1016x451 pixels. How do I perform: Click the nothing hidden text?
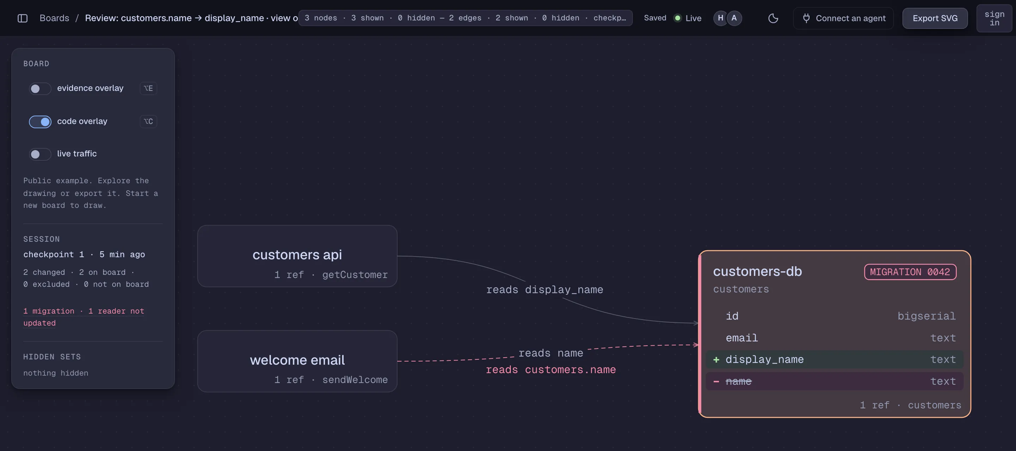point(56,373)
